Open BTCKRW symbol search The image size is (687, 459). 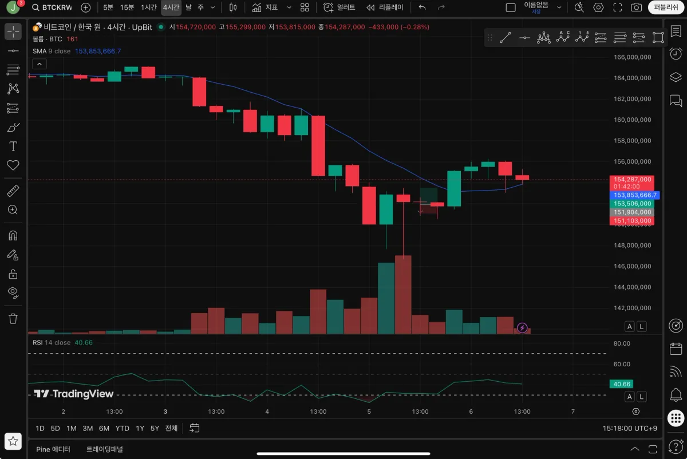(52, 7)
